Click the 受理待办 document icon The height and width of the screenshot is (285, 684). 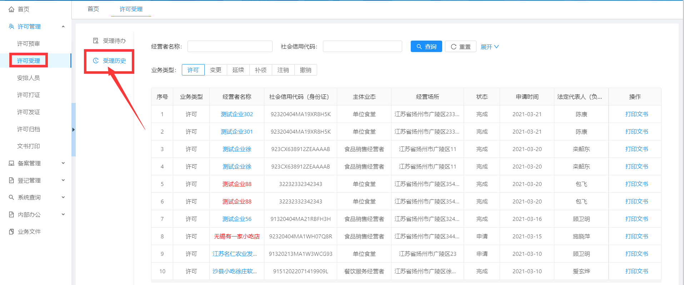(96, 41)
